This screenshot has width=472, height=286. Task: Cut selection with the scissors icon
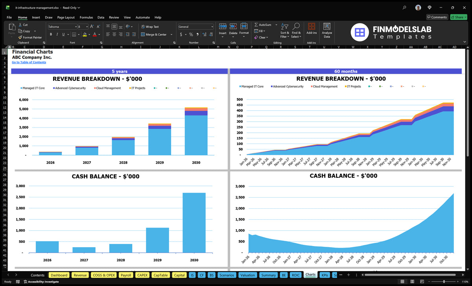click(20, 25)
